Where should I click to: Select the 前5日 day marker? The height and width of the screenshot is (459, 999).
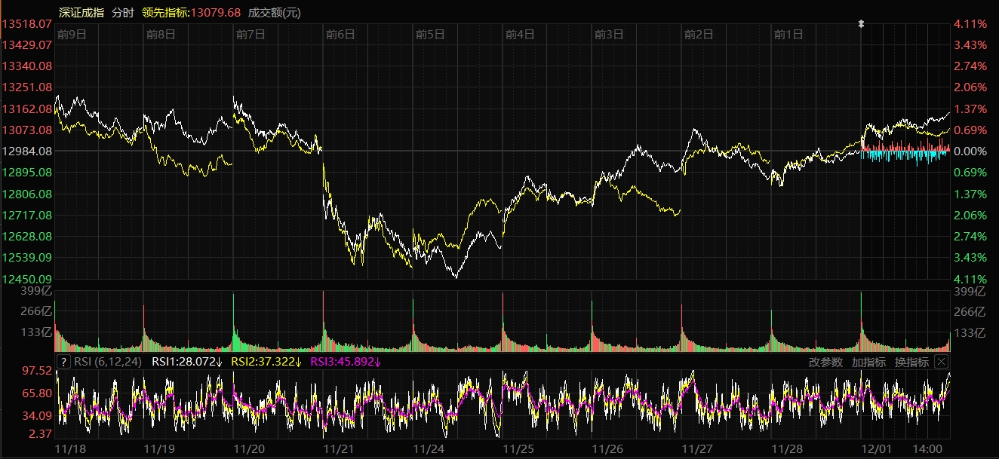click(430, 34)
